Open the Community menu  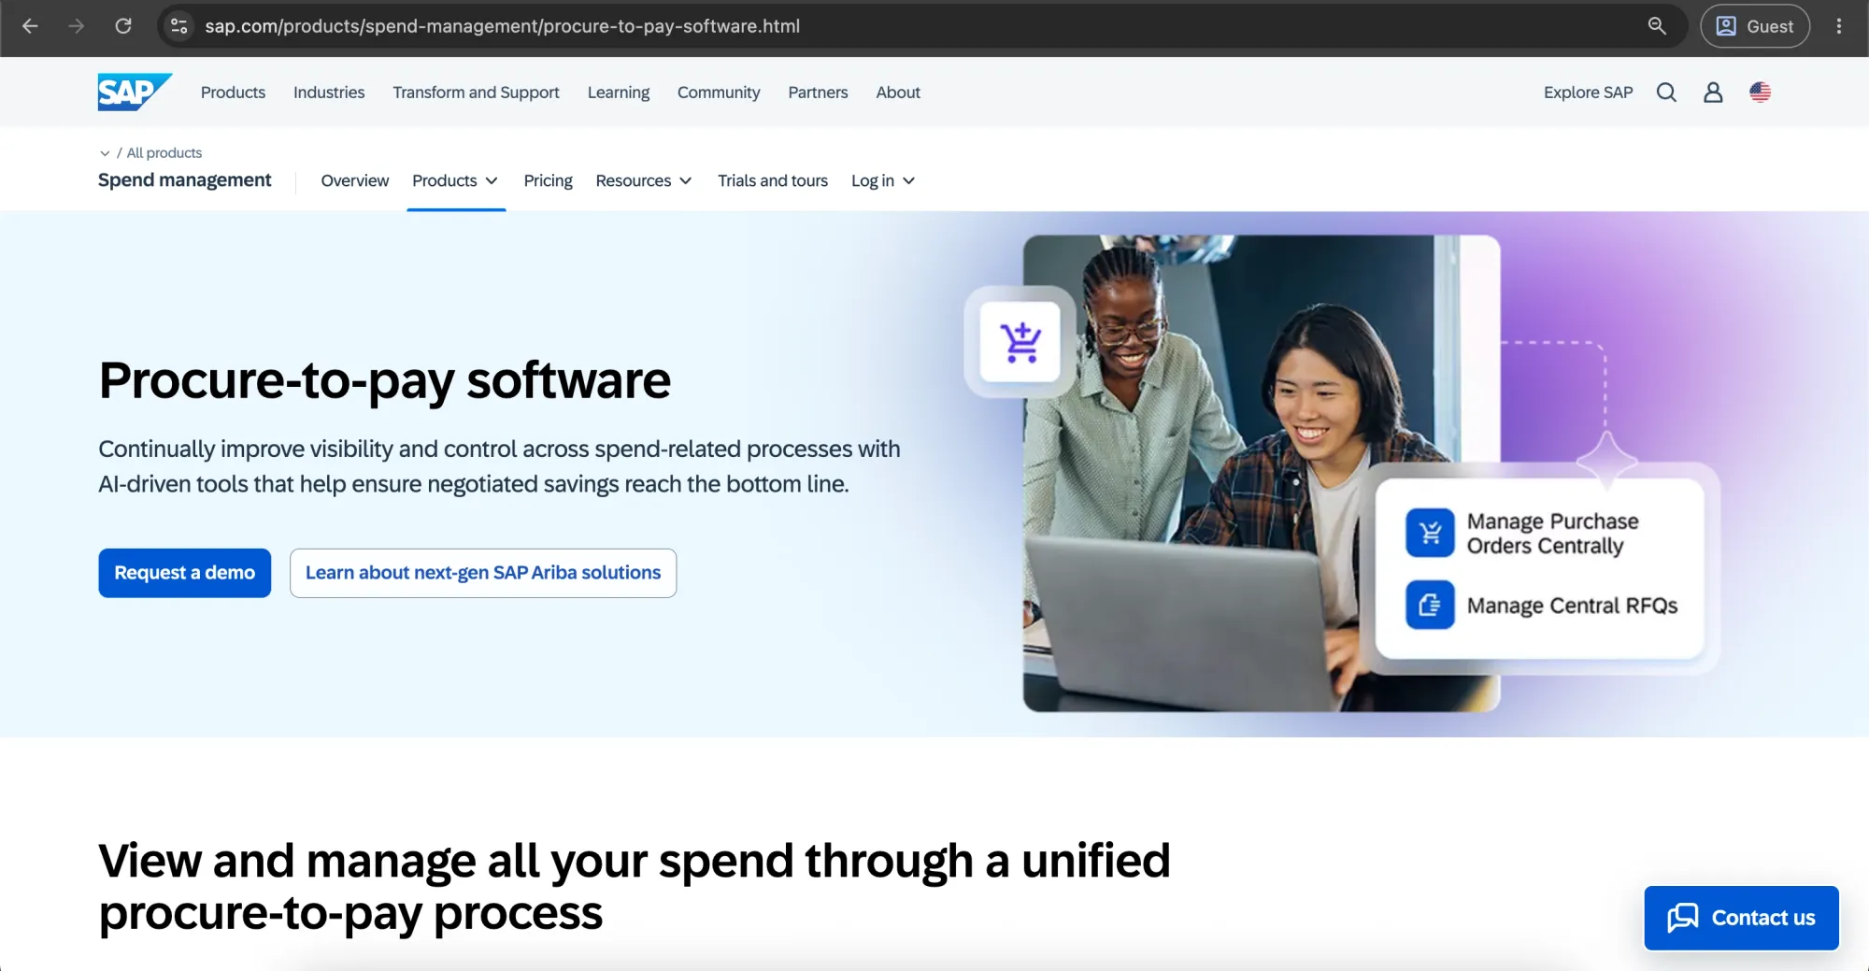point(719,93)
